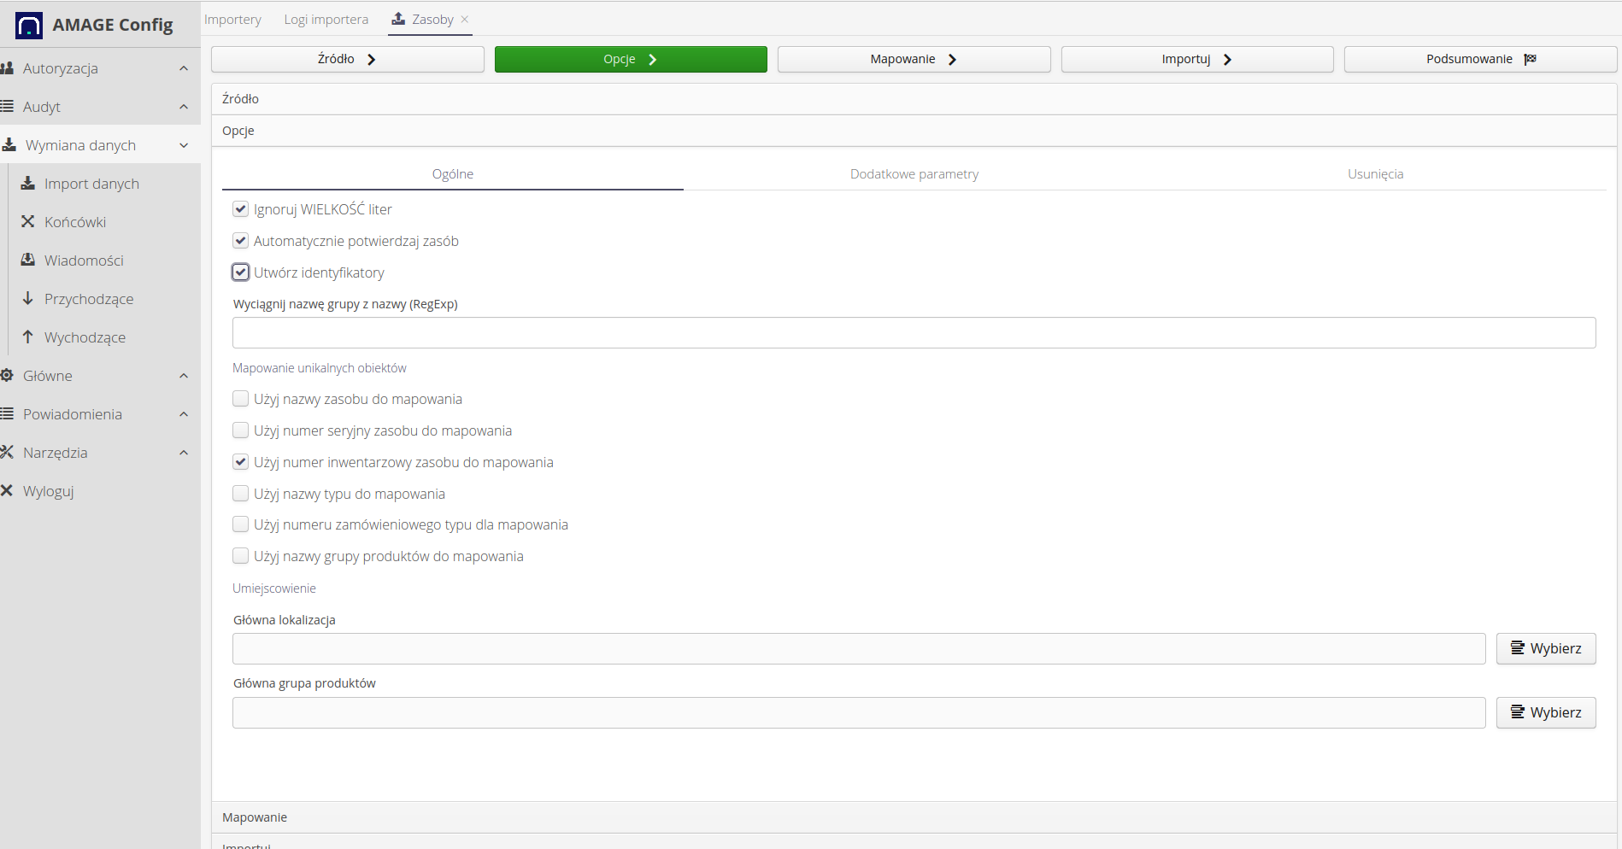
Task: Click the Końcówki cross icon
Action: pos(28,222)
